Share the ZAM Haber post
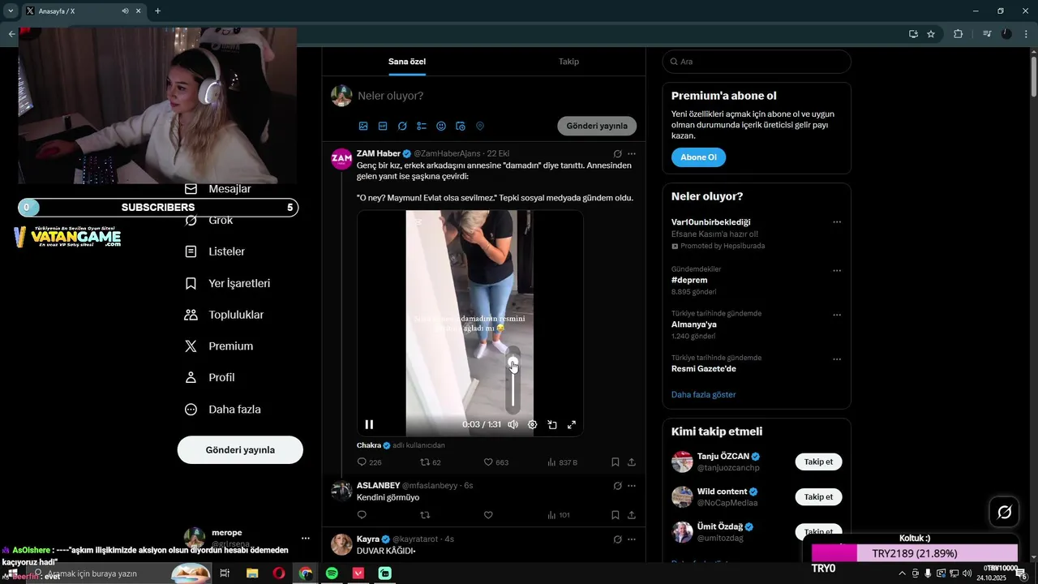 632,462
